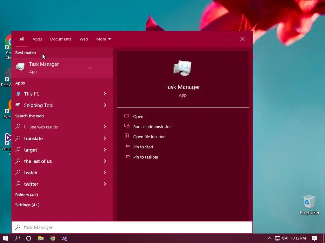Choose Open file location
This screenshot has height=243, width=325.
[x=149, y=137]
